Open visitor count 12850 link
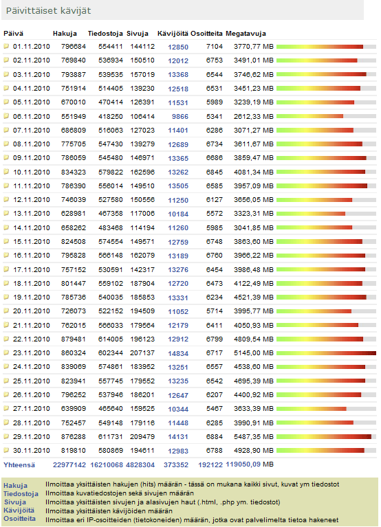381x527 pixels. (178, 47)
